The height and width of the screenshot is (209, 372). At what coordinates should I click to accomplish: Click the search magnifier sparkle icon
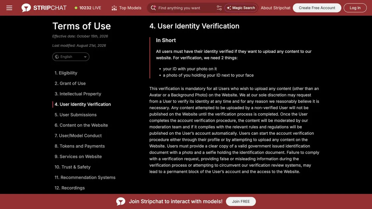153,8
